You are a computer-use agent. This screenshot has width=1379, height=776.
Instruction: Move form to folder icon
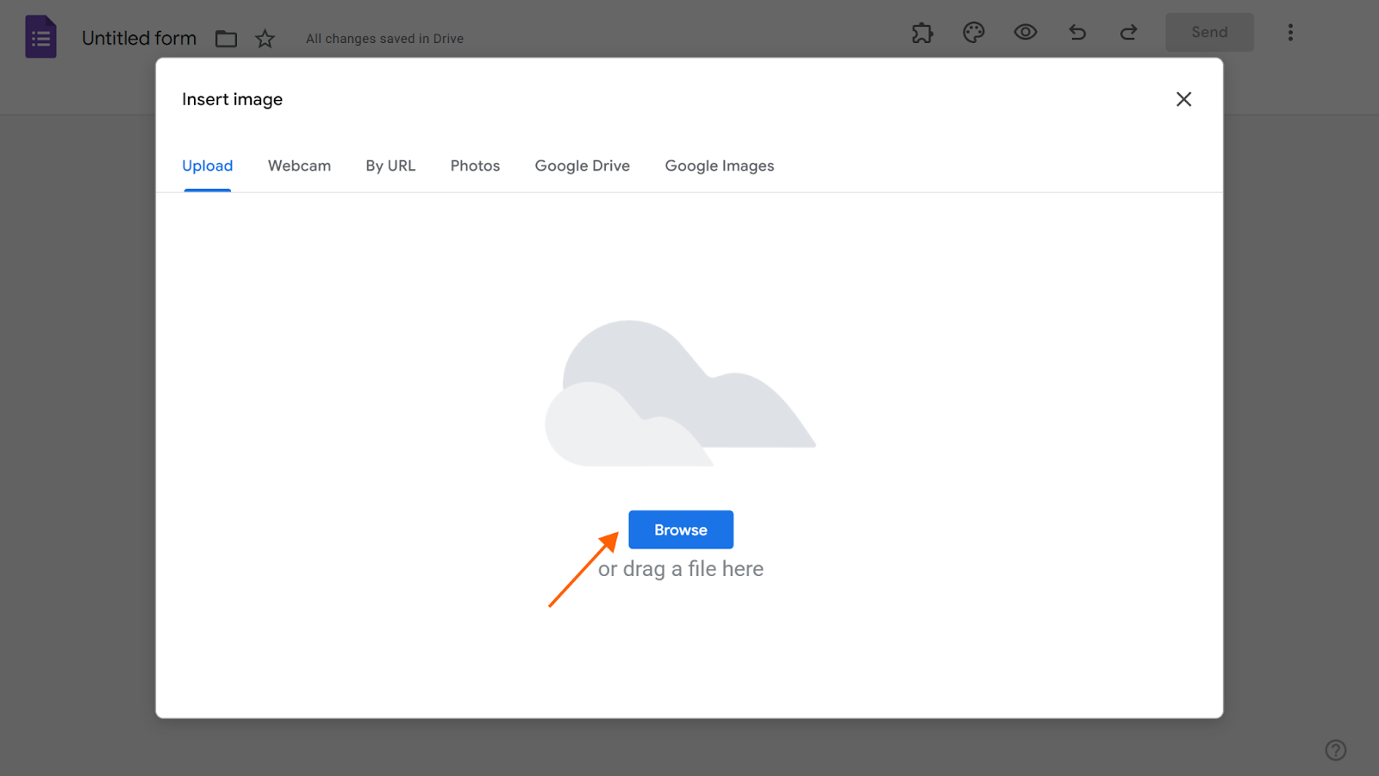pos(226,39)
